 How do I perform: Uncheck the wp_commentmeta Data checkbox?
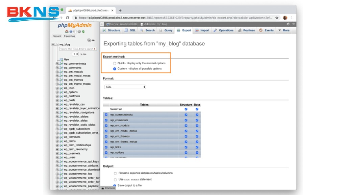[197, 115]
